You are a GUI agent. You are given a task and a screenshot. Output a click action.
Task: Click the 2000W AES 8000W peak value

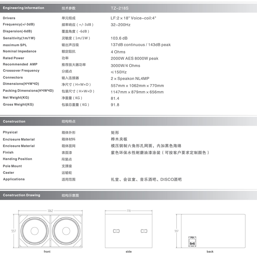pyautogui.click(x=134, y=59)
